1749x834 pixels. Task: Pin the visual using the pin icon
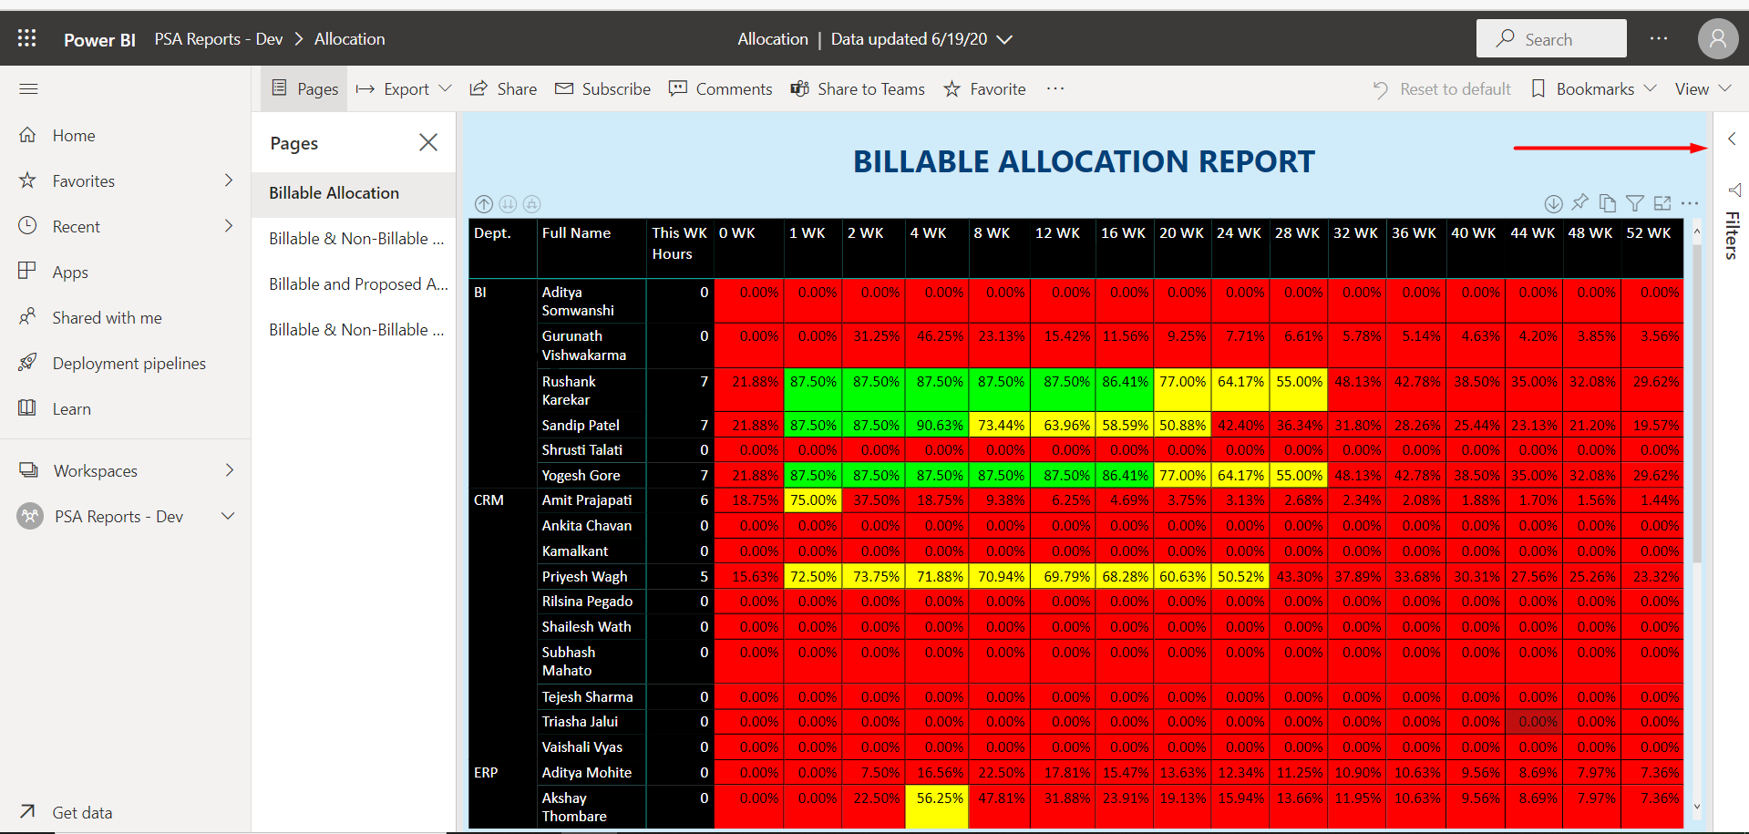pyautogui.click(x=1580, y=202)
